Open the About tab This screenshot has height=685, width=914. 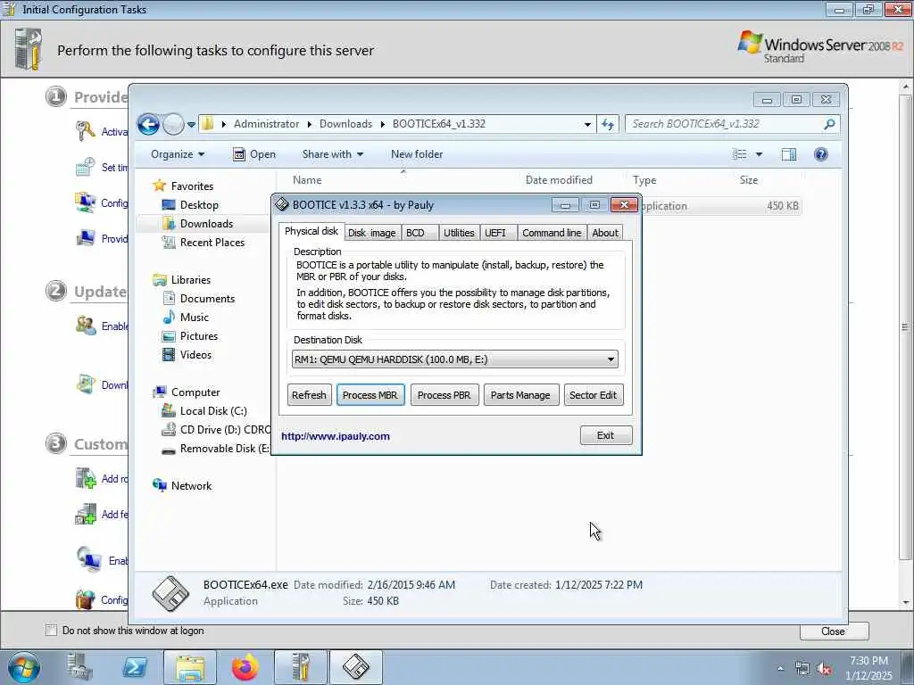pos(605,233)
